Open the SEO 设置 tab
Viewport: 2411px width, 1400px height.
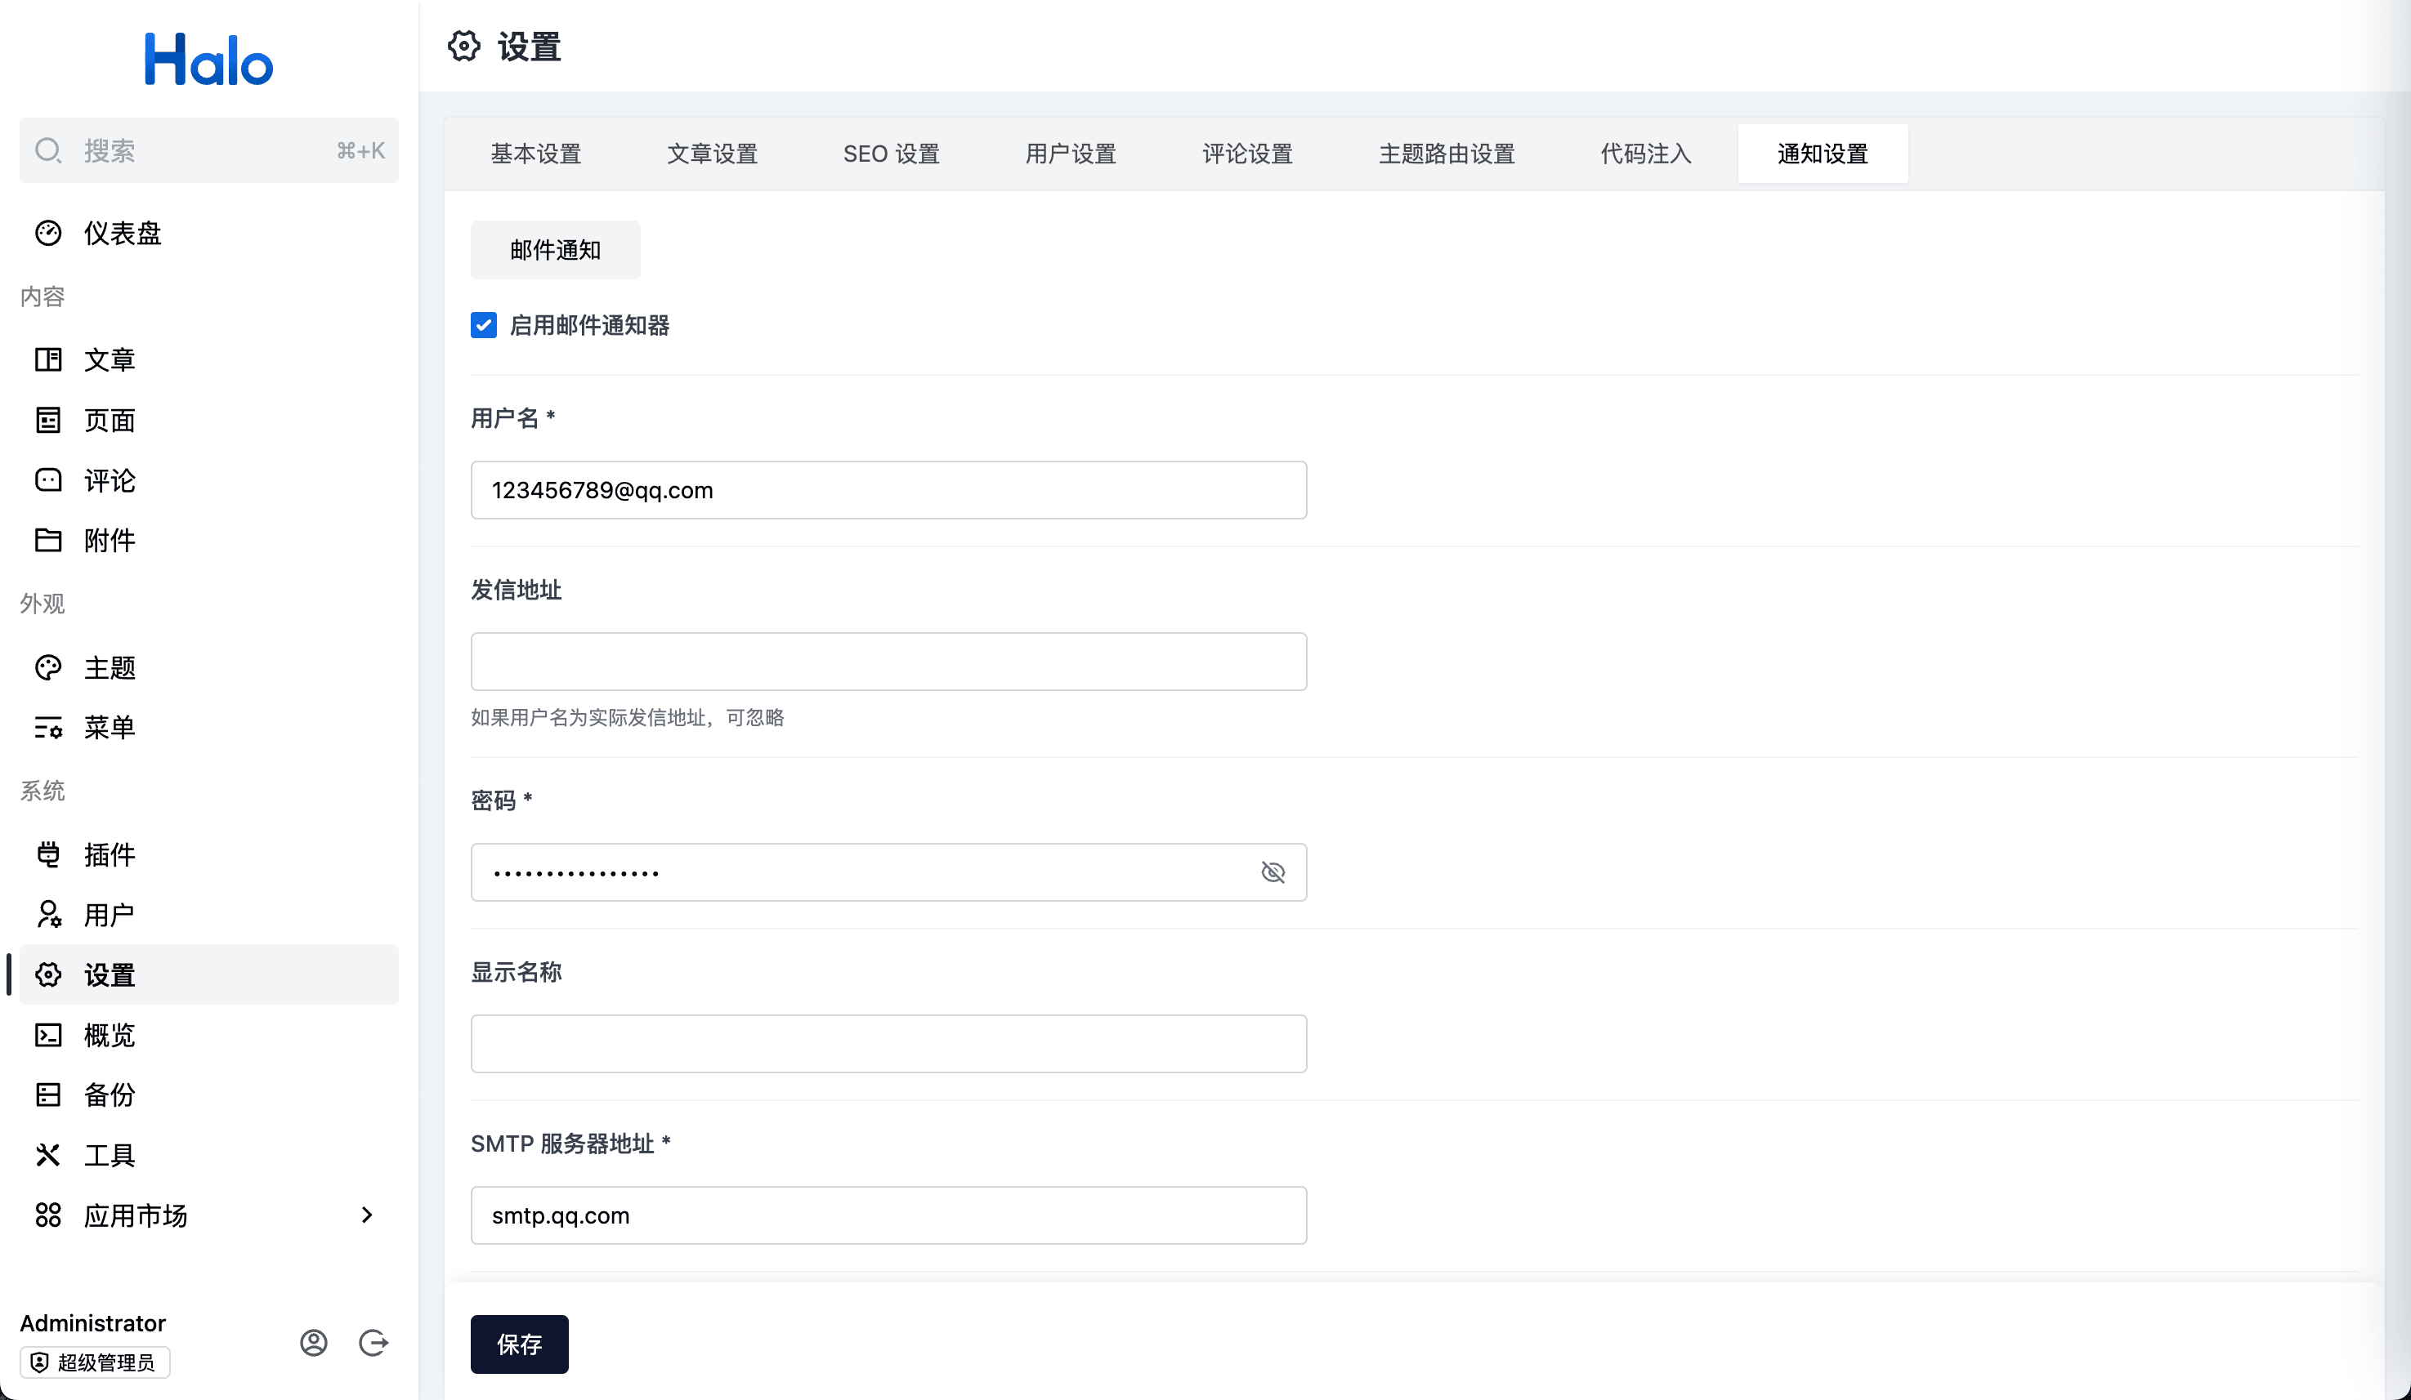coord(891,153)
